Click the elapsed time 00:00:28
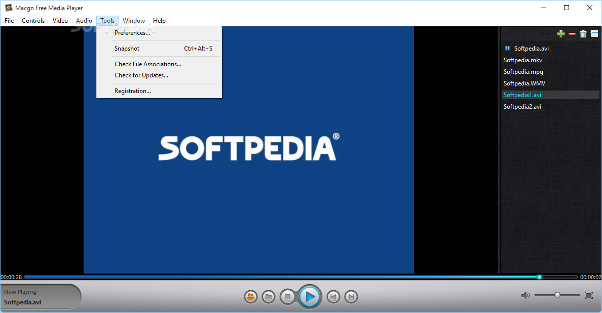The width and height of the screenshot is (602, 313). pos(11,277)
